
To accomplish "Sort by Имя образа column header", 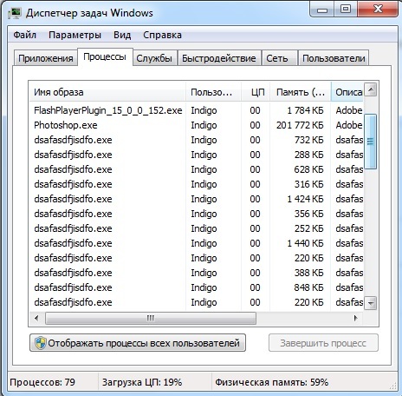I will coord(107,92).
